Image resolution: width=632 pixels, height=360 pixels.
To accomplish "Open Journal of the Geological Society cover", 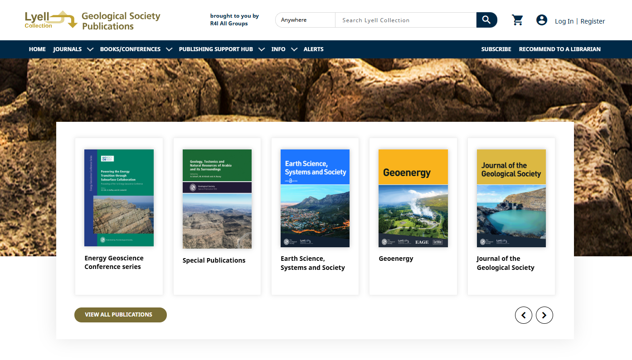I will click(x=511, y=198).
